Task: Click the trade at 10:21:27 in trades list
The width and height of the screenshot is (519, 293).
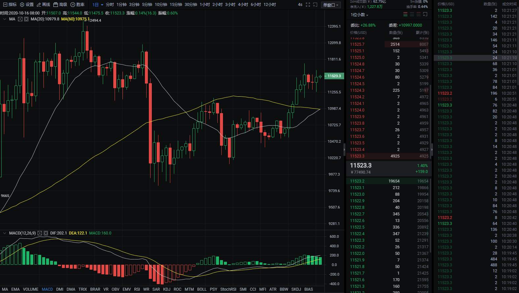Action: coord(477,11)
